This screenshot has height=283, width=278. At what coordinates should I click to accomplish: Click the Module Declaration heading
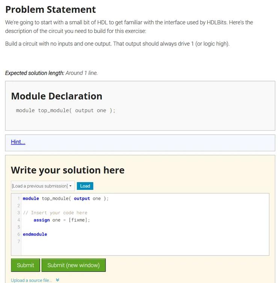pos(57,96)
